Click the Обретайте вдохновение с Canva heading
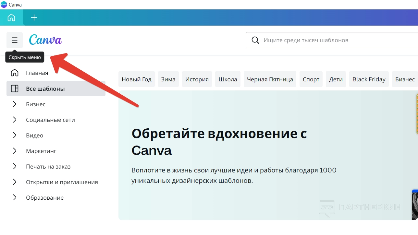This screenshot has width=418, height=235. tap(219, 142)
